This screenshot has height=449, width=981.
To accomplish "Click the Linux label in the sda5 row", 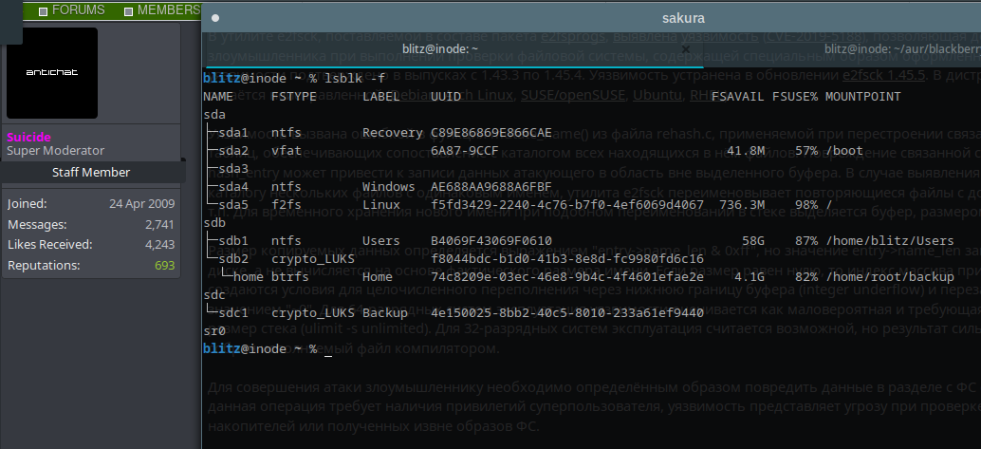I will tap(381, 205).
